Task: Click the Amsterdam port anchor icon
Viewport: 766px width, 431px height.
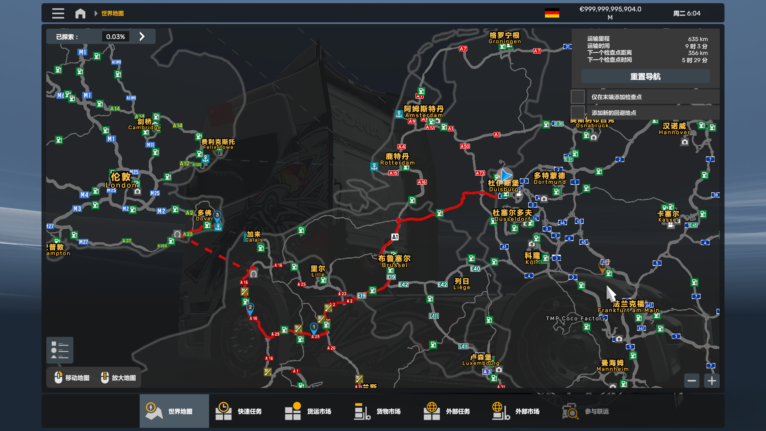Action: [399, 114]
